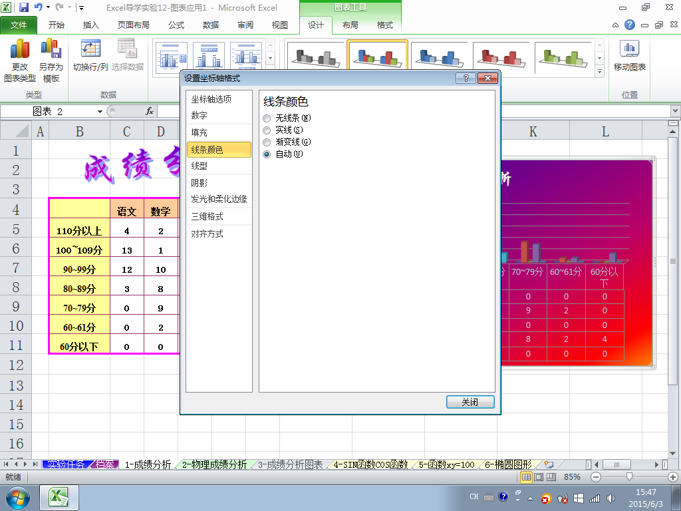Open the 2-物理成绩分析 sheet tab

pos(214,464)
